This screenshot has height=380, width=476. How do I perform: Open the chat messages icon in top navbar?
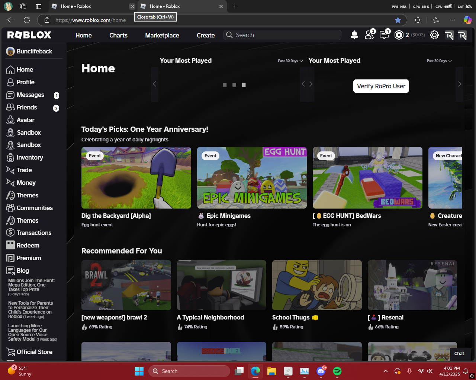pos(384,35)
